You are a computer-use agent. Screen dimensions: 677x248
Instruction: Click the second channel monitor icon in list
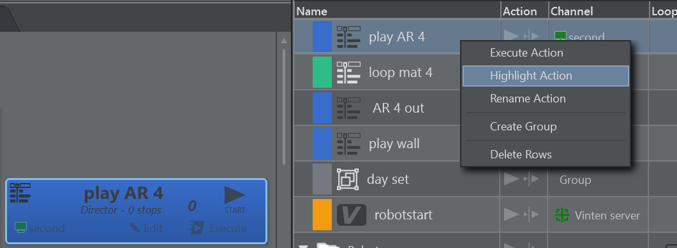(x=560, y=36)
